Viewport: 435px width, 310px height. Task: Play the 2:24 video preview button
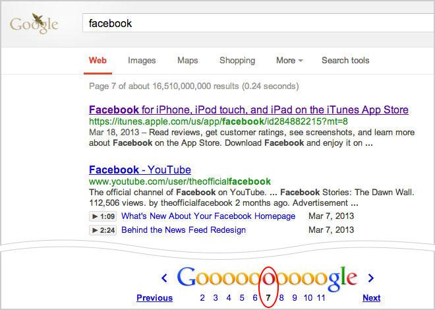[x=103, y=230]
